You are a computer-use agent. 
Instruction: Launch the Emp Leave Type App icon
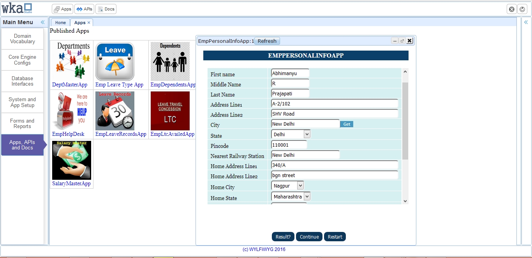coord(115,61)
